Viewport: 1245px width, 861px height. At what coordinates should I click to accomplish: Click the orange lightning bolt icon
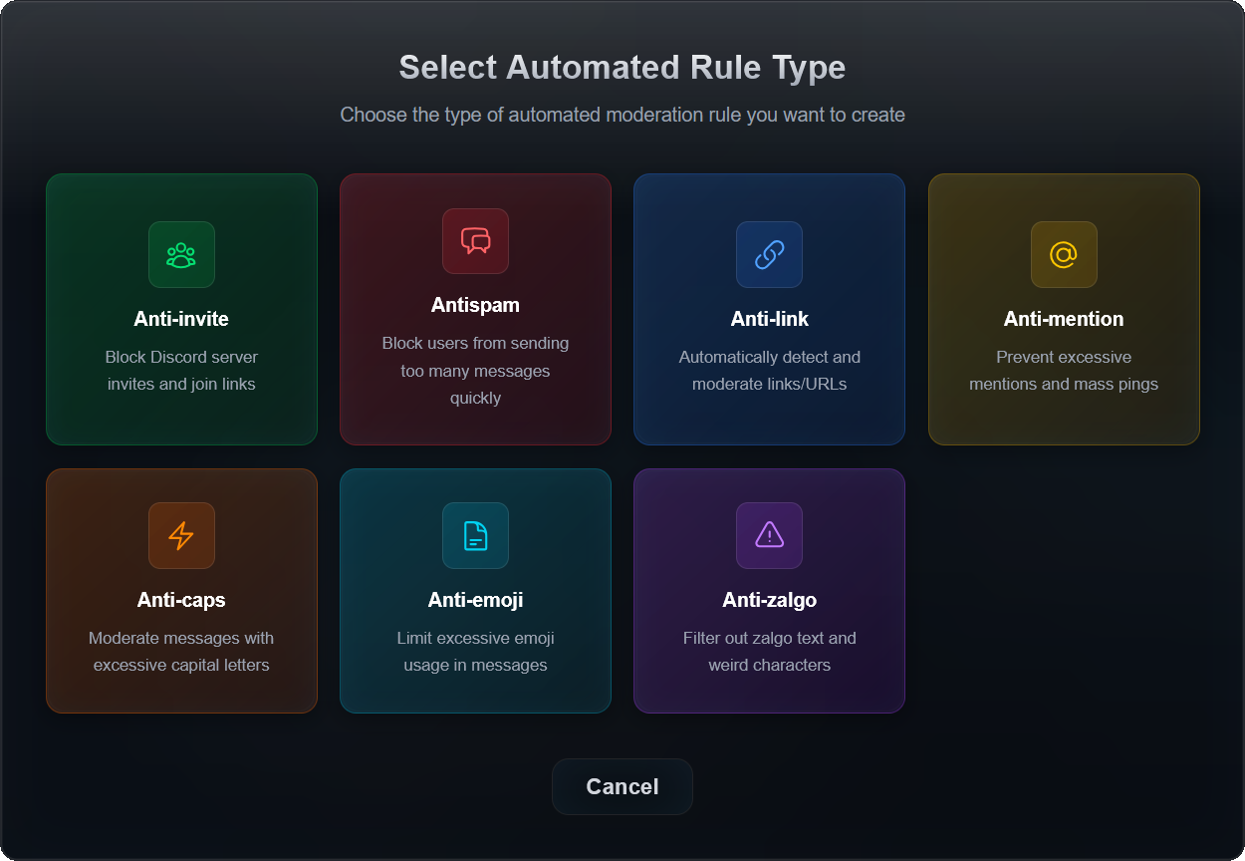[x=181, y=536]
